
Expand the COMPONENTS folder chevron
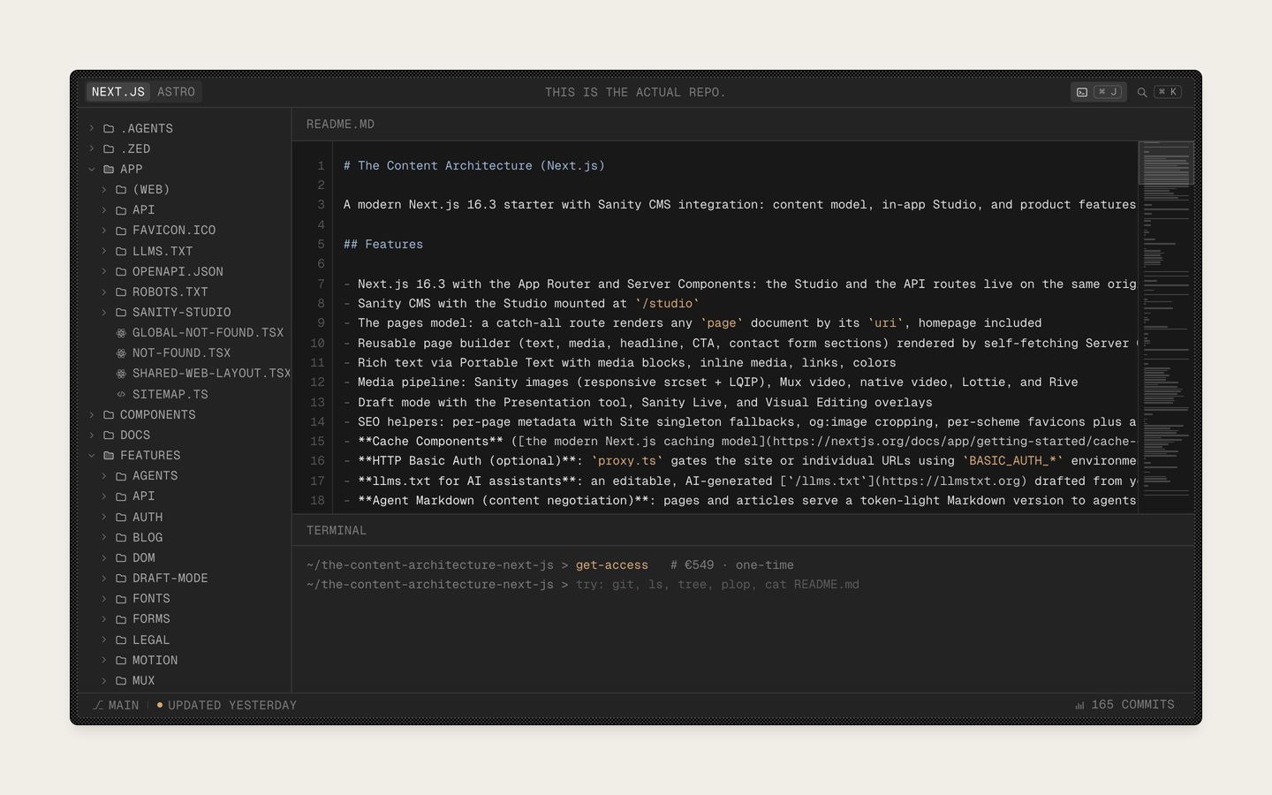point(92,414)
